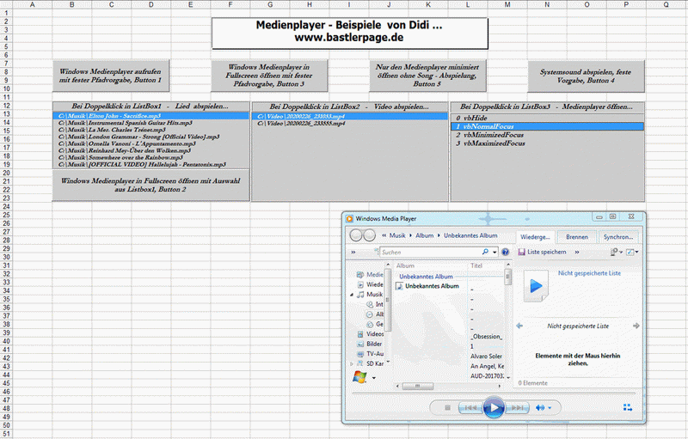Click the Media Player back navigation button
Viewport: 688px width, 439px height.
point(356,235)
